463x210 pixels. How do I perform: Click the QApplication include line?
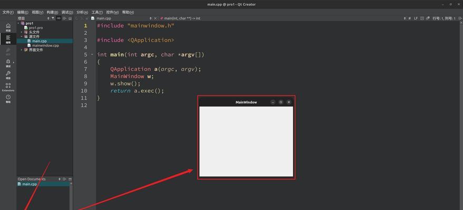pos(135,40)
